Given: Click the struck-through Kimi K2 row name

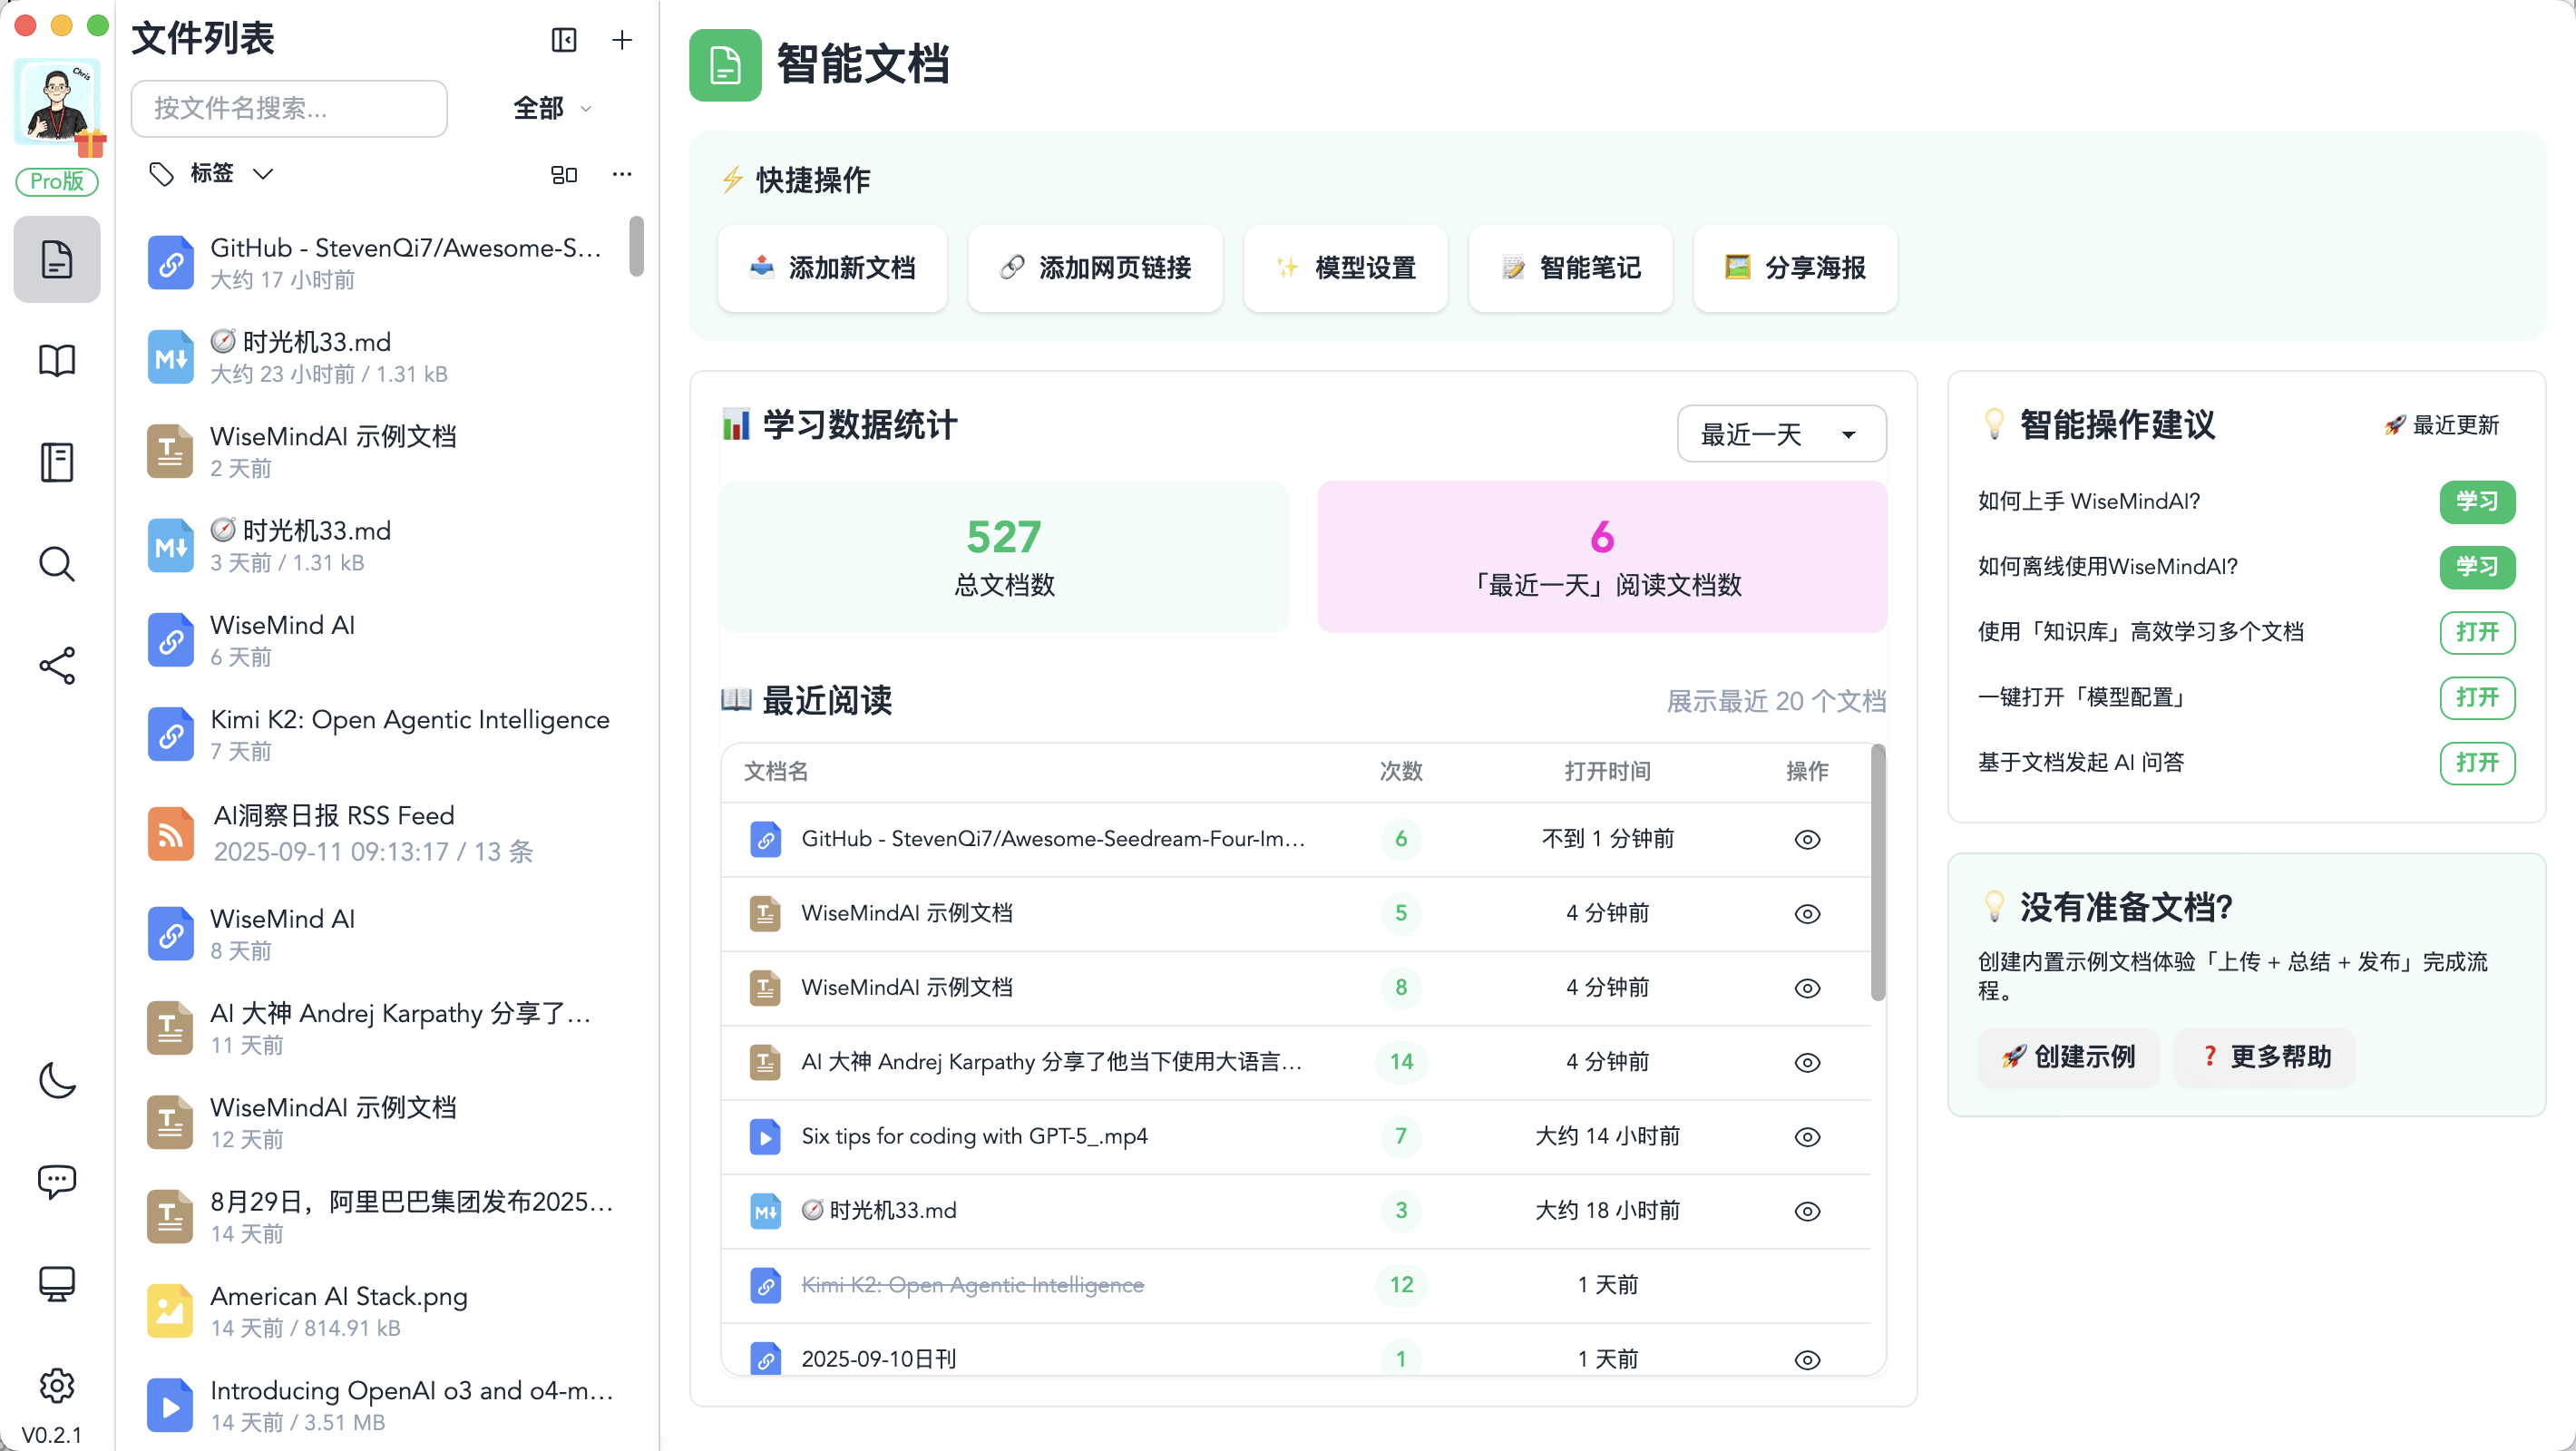Looking at the screenshot, I should 972,1285.
